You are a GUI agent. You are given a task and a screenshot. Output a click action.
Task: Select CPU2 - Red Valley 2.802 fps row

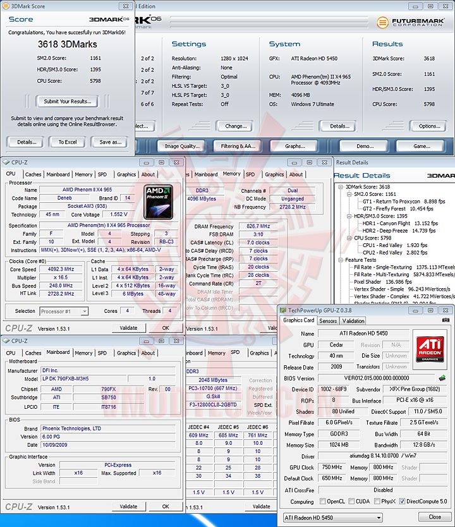coord(394,252)
